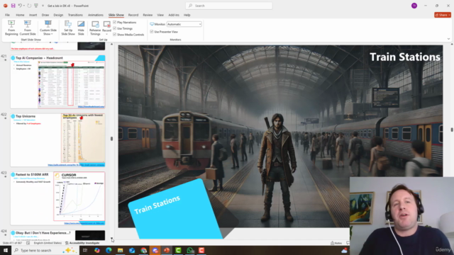Open the Custom Slide Show dropdown
454x255 pixels.
point(48,28)
